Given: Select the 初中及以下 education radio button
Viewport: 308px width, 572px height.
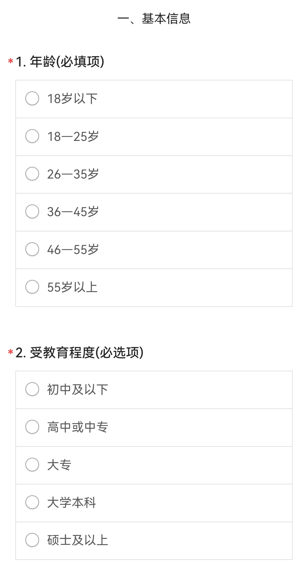Looking at the screenshot, I should point(32,389).
